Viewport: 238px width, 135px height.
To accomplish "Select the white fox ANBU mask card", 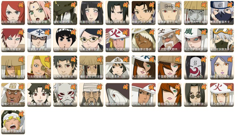I will coord(65,95).
